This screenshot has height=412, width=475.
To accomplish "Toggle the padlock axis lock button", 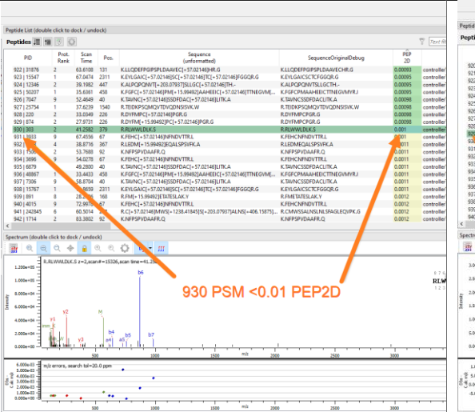I will click(x=84, y=248).
